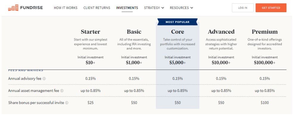
Task: Click the orange Get Started button
Action: 271,8
